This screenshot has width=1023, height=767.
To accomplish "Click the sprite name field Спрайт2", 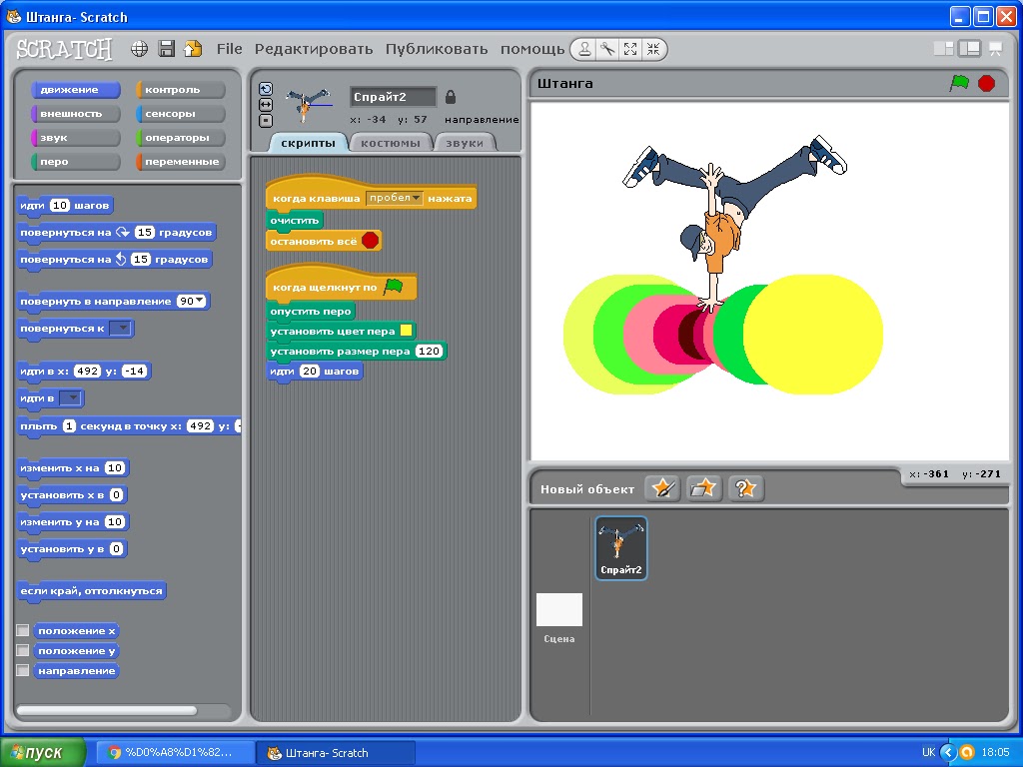I will coord(393,97).
